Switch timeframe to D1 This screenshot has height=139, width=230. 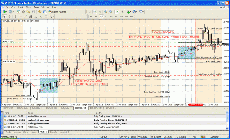[121, 17]
